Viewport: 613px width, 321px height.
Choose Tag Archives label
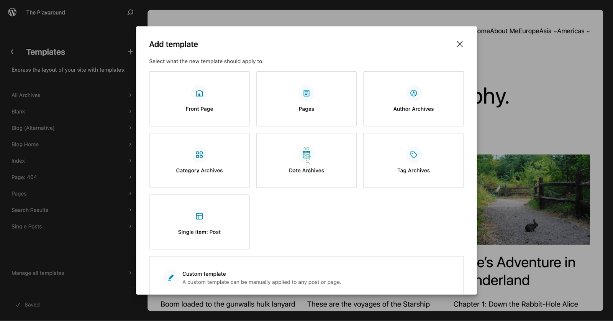pos(414,171)
